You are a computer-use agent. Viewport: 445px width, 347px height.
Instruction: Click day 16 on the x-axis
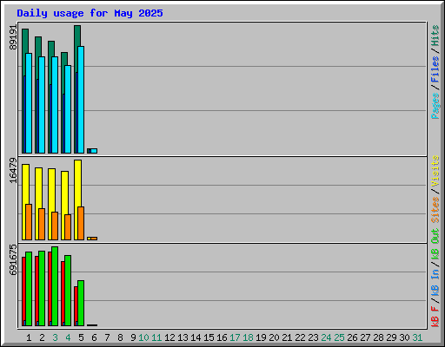222,337
